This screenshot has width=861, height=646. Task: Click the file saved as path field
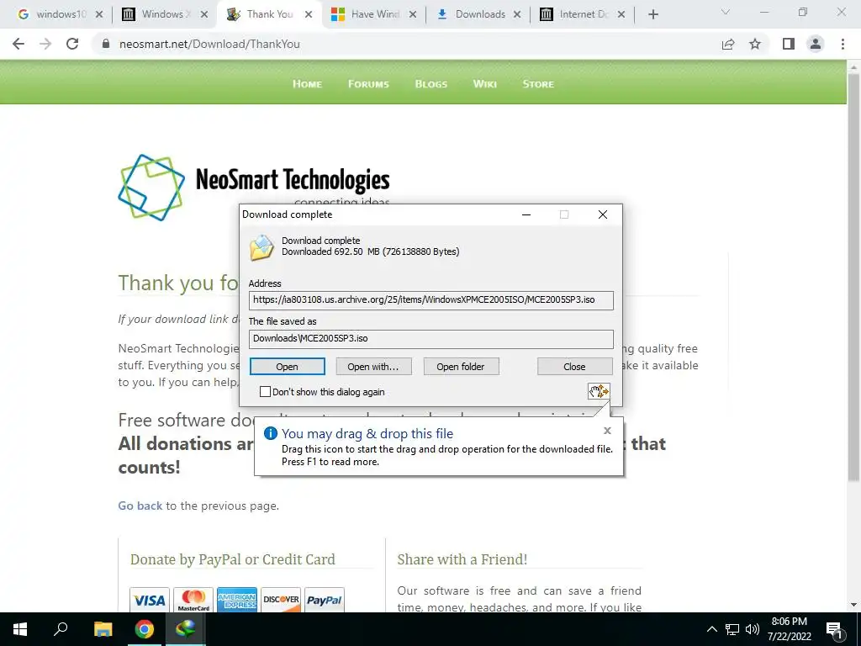click(431, 338)
